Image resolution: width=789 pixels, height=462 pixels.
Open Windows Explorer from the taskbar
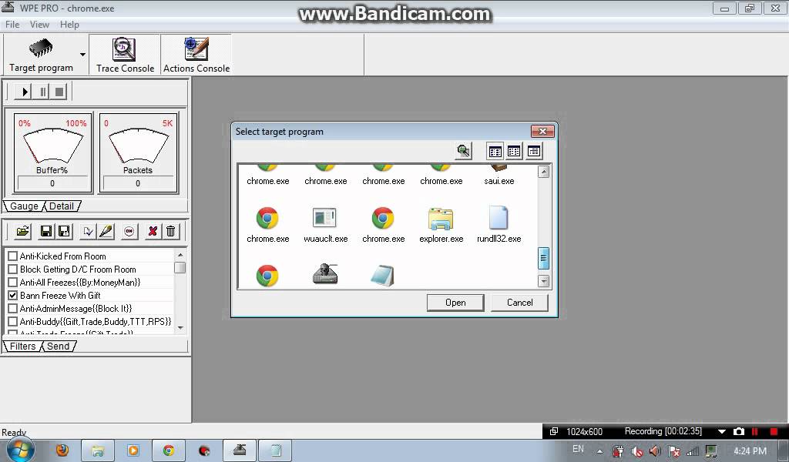[x=98, y=450]
